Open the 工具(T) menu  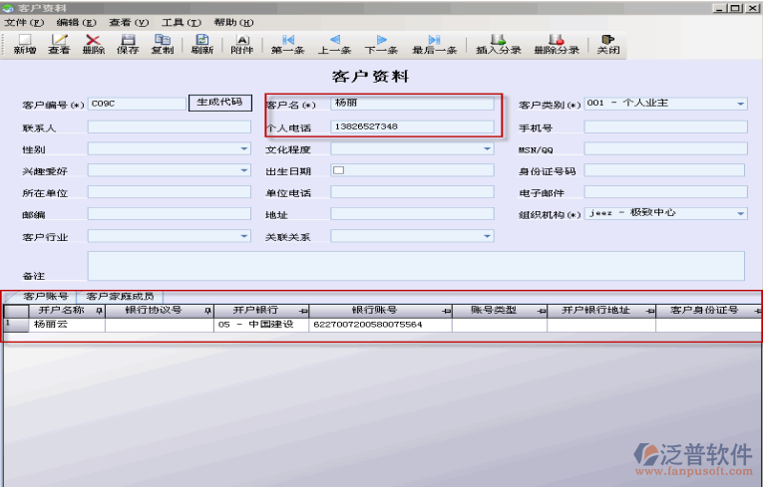(x=181, y=22)
